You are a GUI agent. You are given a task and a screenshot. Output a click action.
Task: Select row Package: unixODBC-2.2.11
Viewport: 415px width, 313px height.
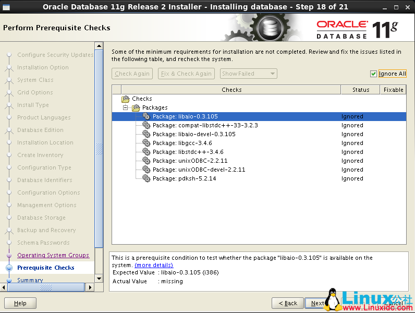point(259,161)
